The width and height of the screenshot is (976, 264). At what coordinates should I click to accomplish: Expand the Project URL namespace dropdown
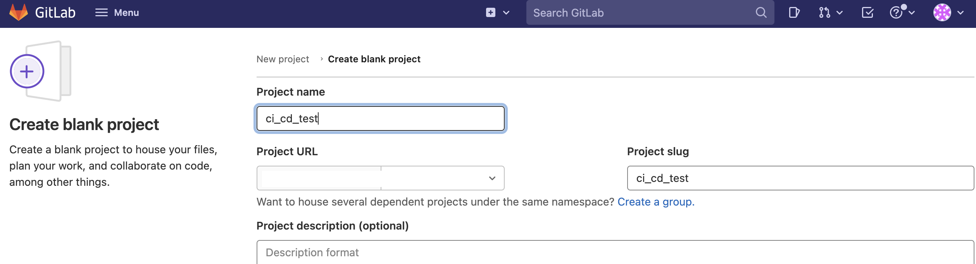tap(492, 178)
